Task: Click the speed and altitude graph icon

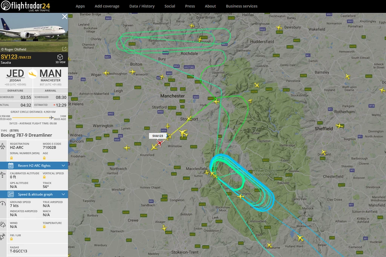Action: coord(11,194)
